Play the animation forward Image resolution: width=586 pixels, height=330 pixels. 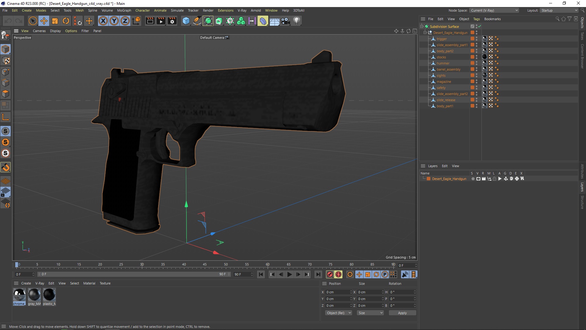click(290, 274)
